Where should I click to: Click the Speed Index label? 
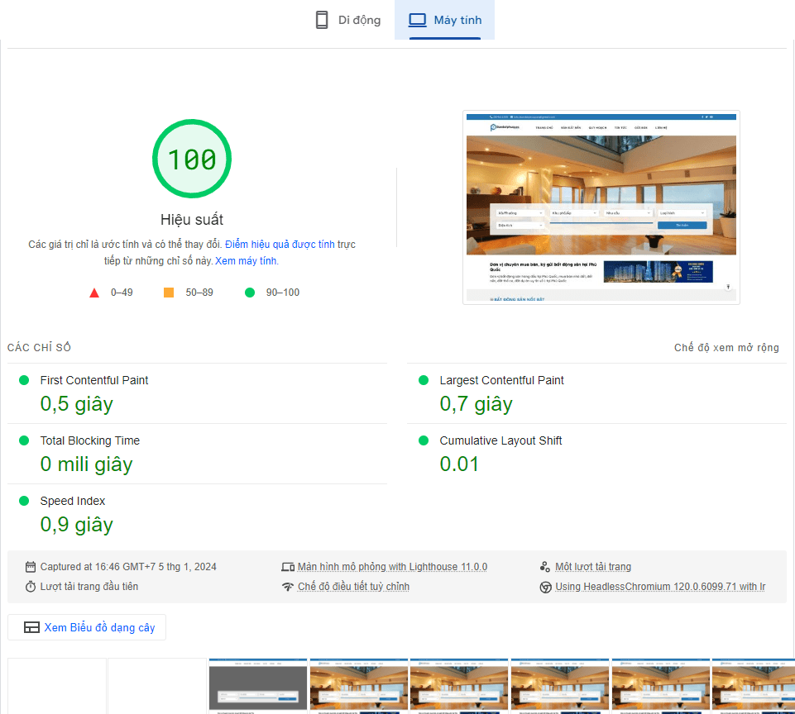(73, 501)
